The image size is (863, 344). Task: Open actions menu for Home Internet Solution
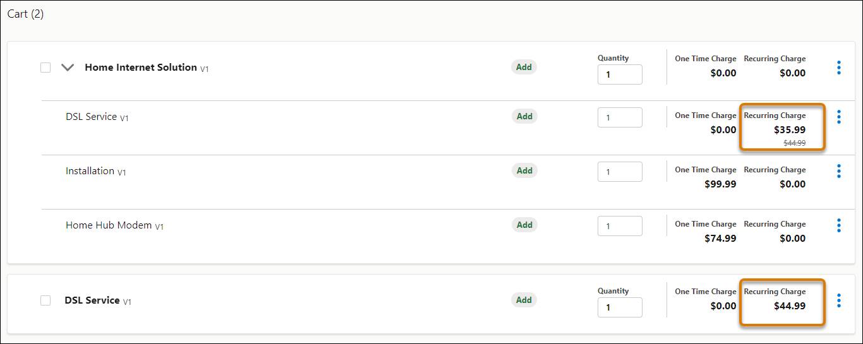(839, 68)
